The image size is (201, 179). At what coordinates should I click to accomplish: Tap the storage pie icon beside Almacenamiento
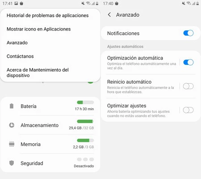tap(12, 125)
